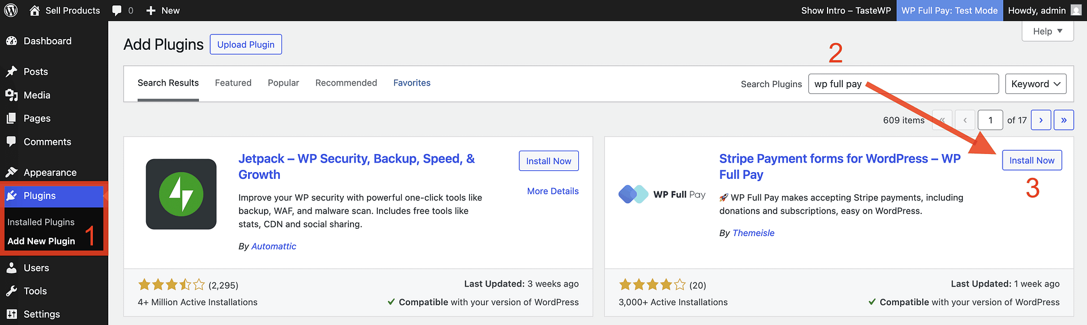Click the admin avatar icon

click(1076, 10)
